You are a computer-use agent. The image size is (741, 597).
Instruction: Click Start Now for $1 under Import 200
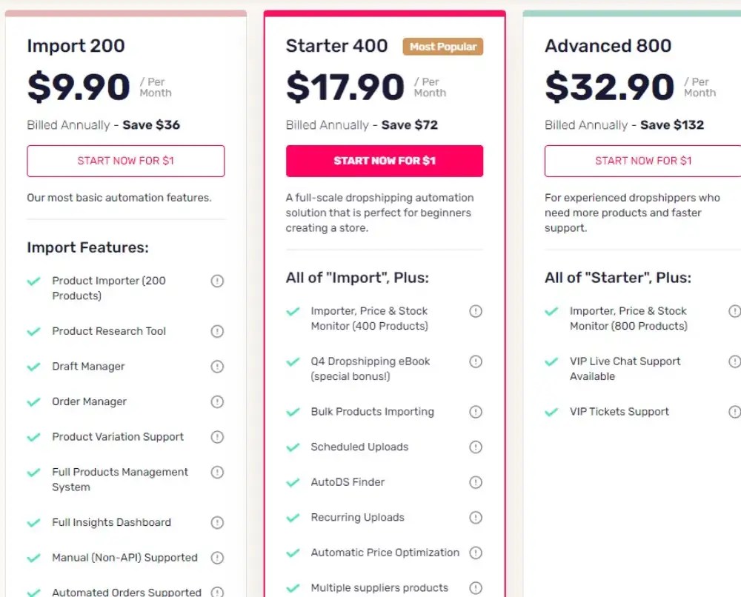pos(126,161)
